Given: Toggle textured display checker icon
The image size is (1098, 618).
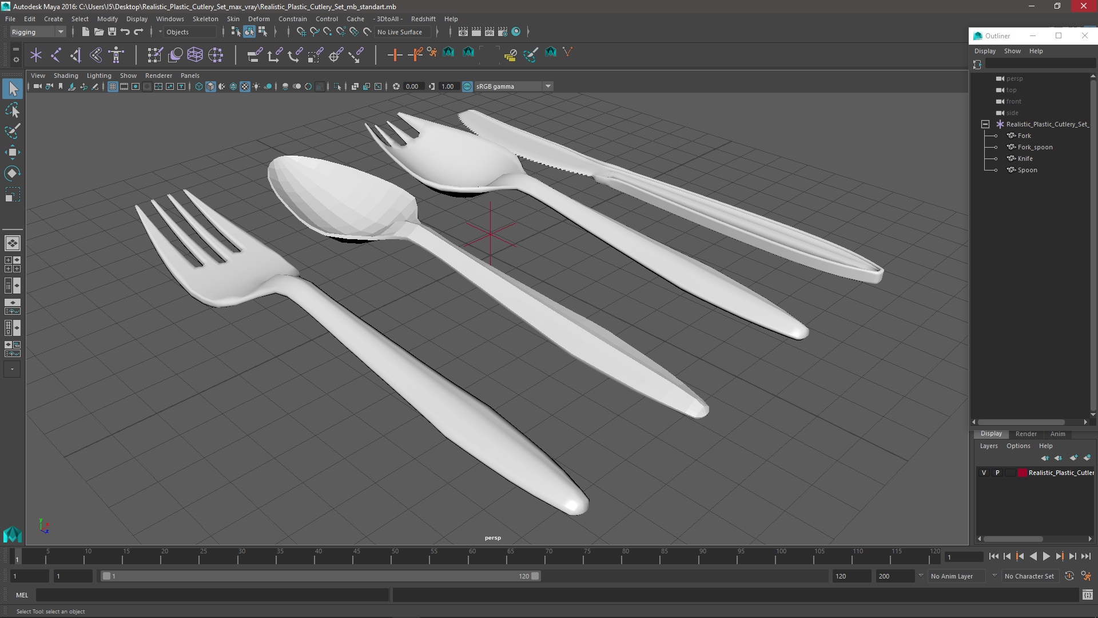Looking at the screenshot, I should pyautogui.click(x=245, y=86).
